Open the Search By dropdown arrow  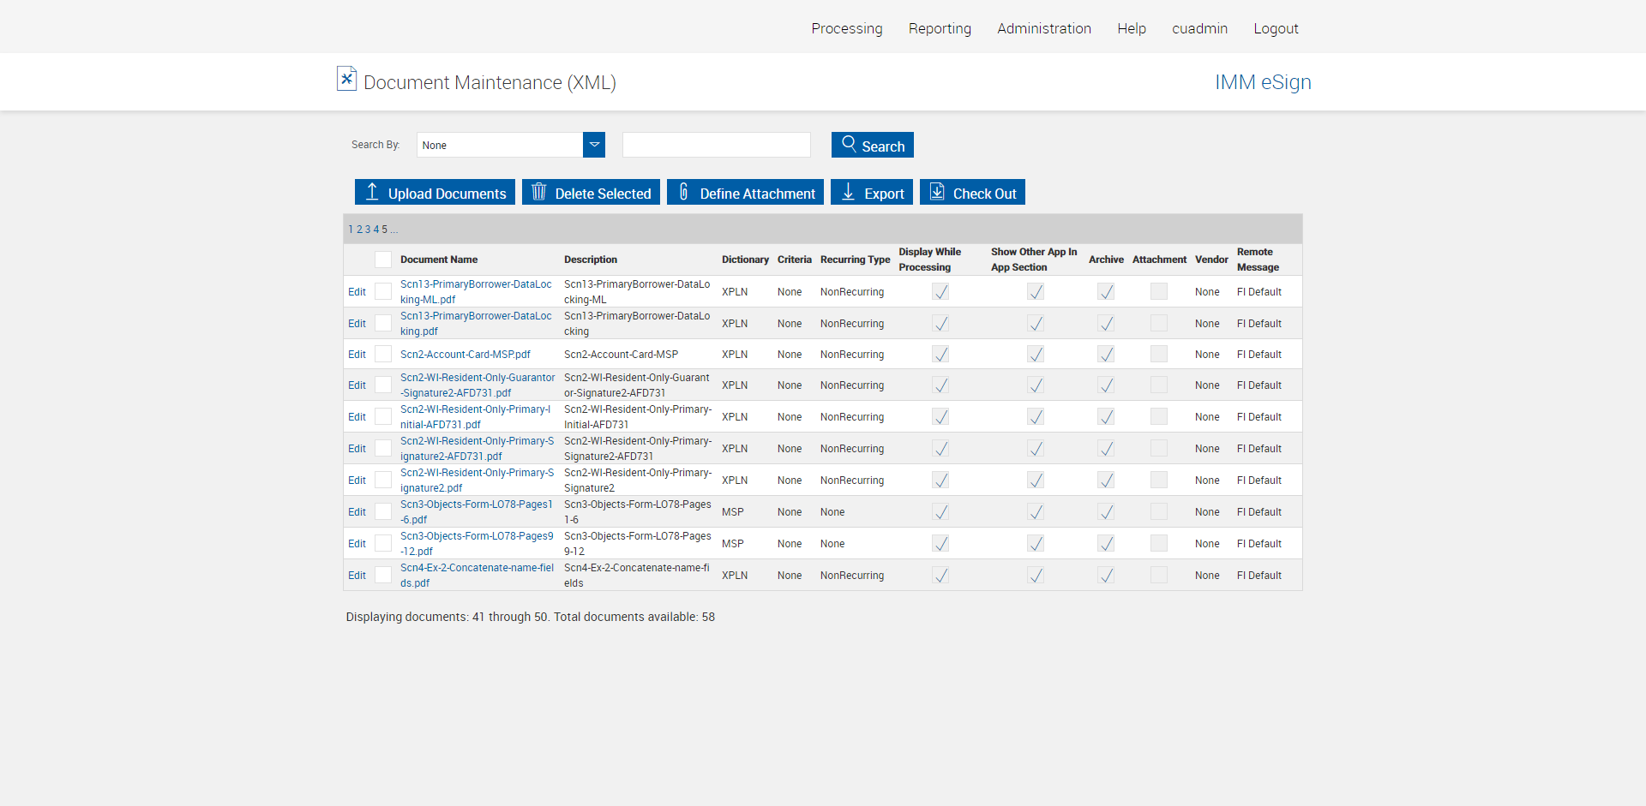594,145
